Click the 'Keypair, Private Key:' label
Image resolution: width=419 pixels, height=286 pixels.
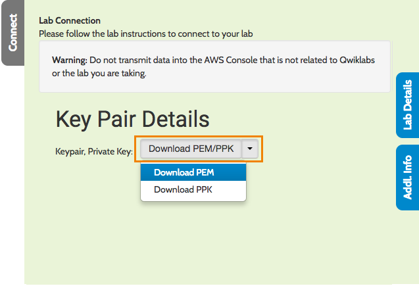point(94,151)
